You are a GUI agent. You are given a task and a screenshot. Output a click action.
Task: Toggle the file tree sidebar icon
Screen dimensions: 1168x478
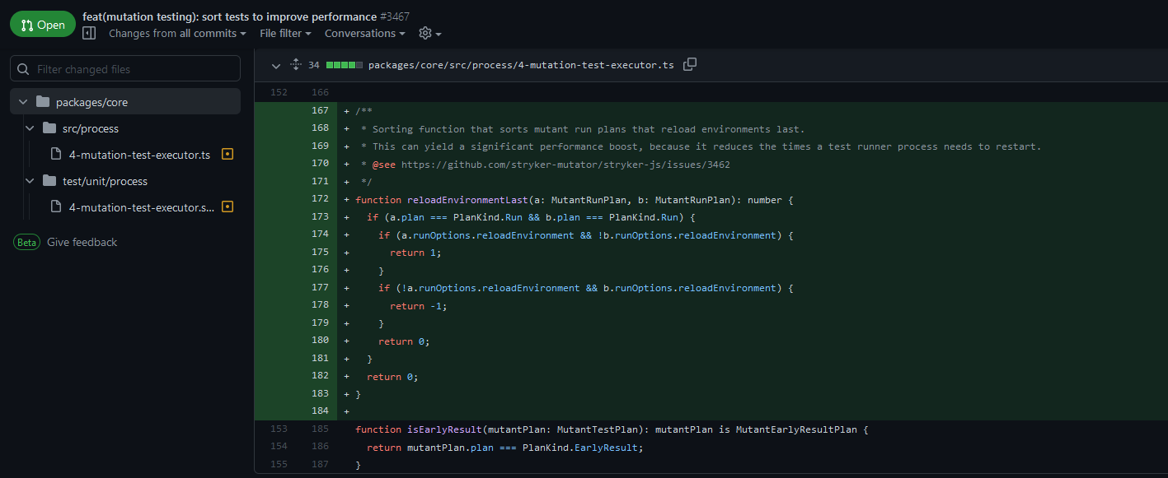click(x=89, y=33)
